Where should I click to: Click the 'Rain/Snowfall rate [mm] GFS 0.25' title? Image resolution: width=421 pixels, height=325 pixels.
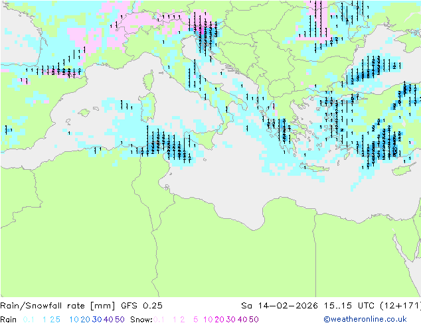pyautogui.click(x=82, y=306)
